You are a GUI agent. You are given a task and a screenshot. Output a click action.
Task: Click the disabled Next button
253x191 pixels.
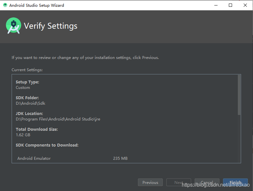coord(179,182)
